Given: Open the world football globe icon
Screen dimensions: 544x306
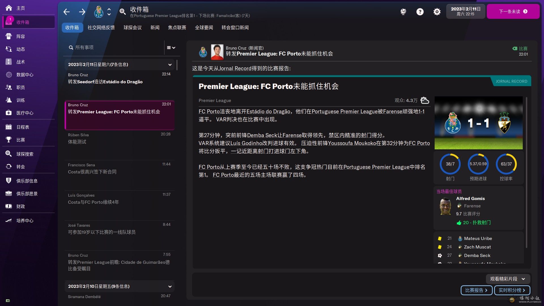Looking at the screenshot, I should tap(403, 12).
